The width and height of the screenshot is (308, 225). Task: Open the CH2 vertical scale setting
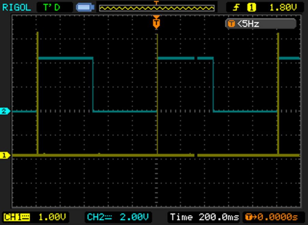point(134,217)
